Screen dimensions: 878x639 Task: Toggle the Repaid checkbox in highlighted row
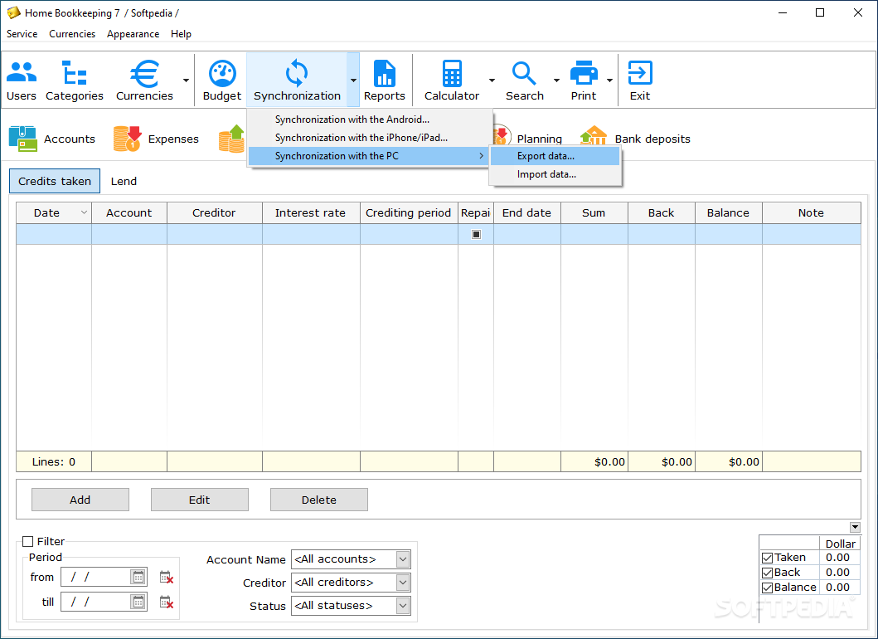[x=476, y=234]
